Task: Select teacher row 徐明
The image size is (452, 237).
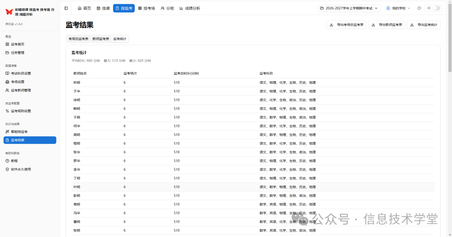Action: click(x=253, y=100)
